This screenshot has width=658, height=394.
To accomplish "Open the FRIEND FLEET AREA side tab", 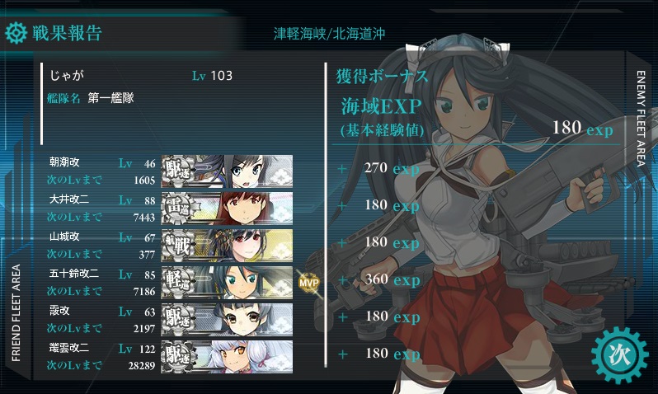I will [16, 312].
